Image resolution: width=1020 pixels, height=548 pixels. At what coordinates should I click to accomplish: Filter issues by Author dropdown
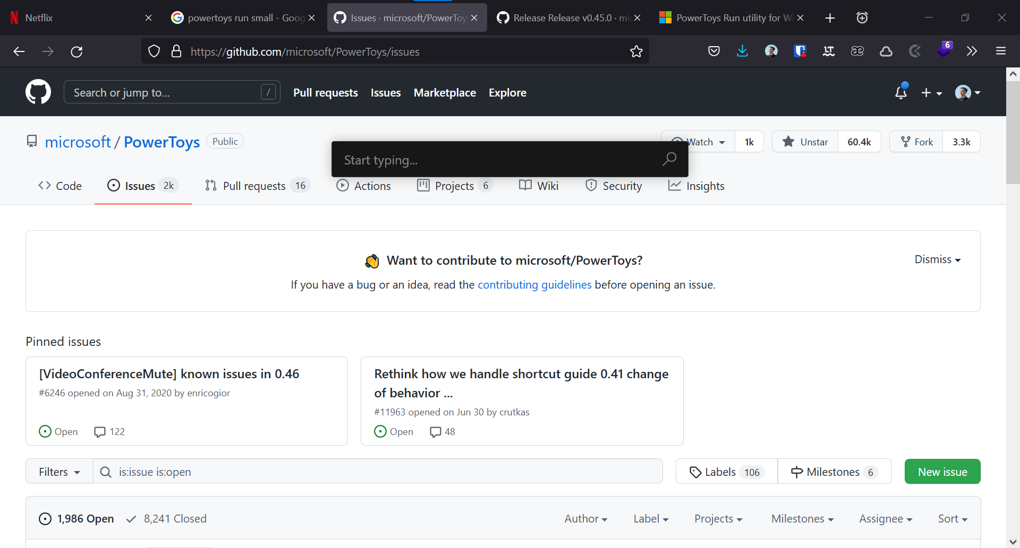click(x=586, y=519)
